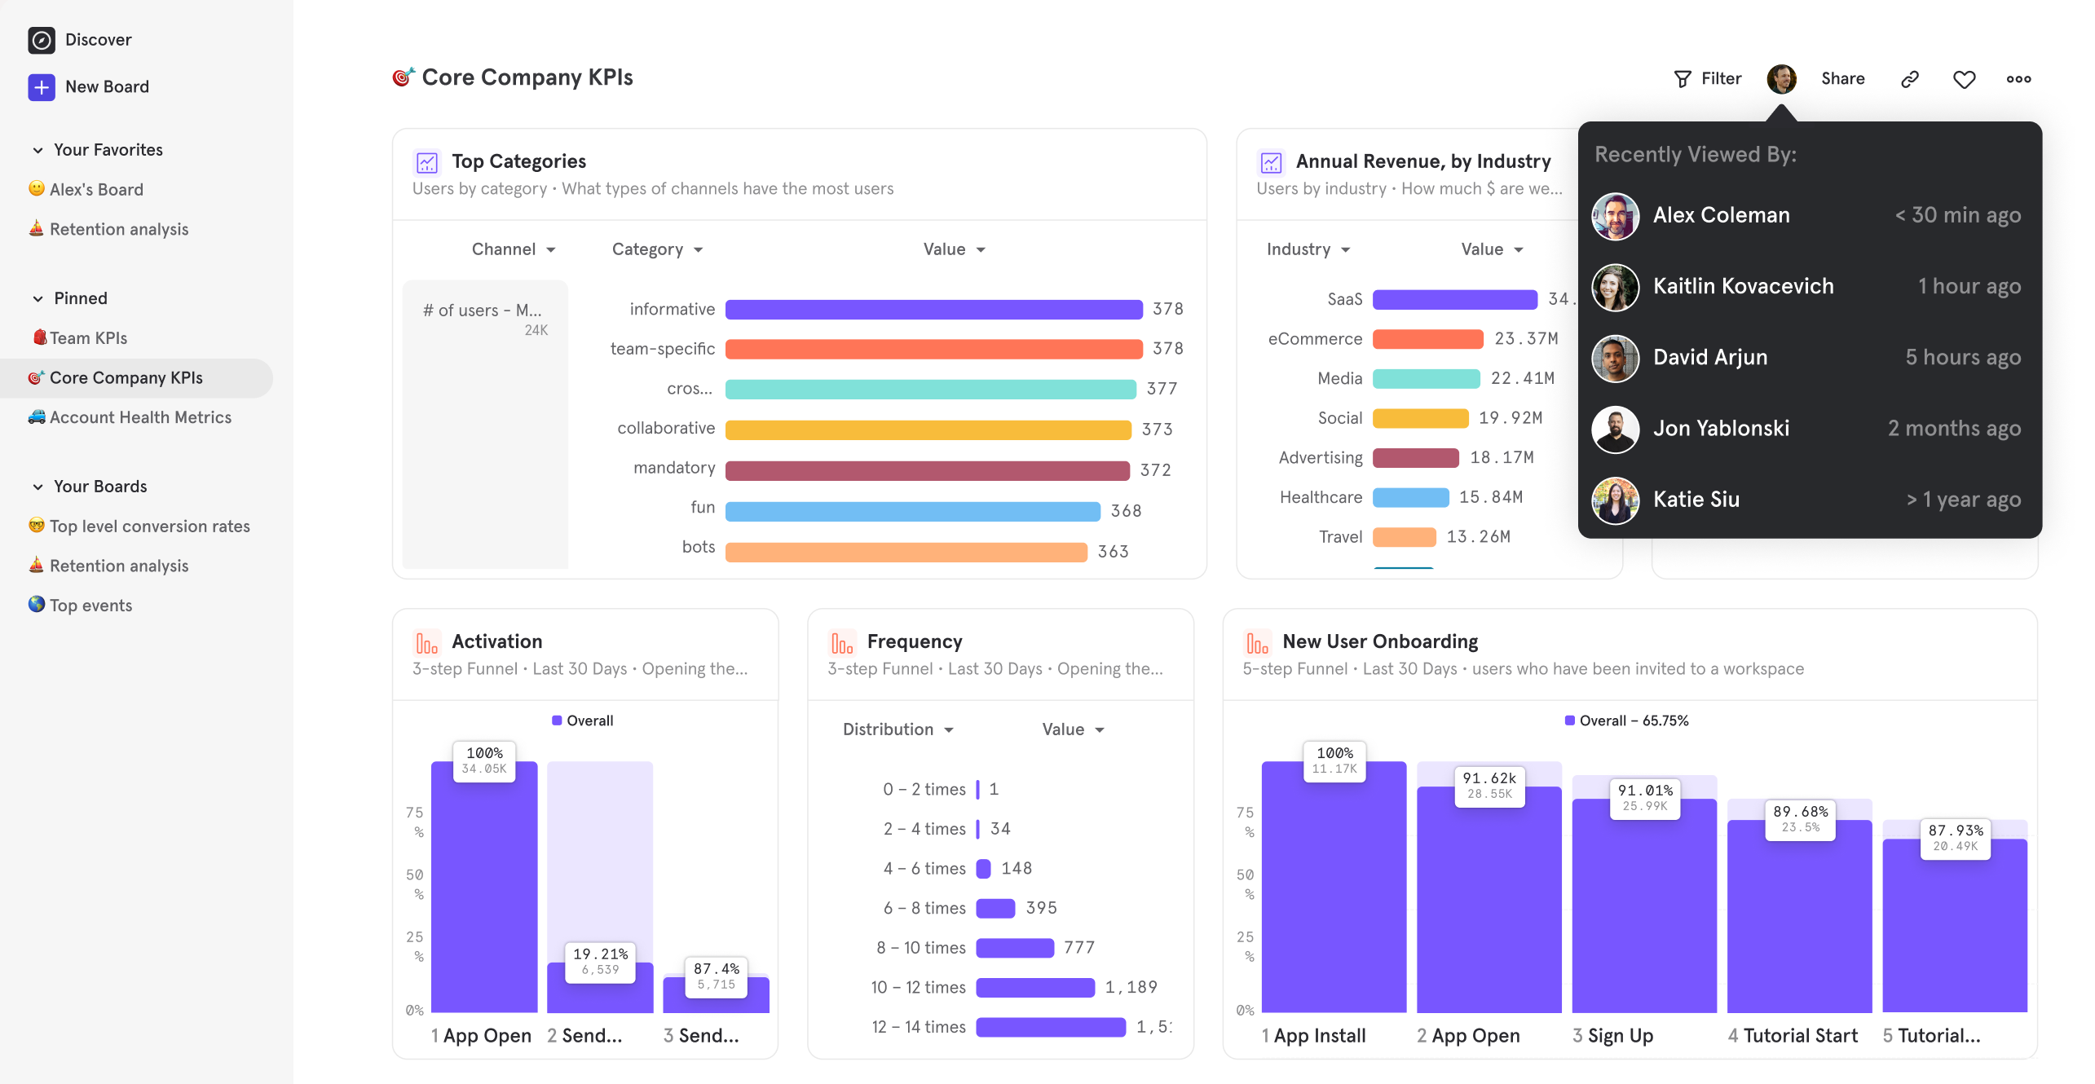The width and height of the screenshot is (2095, 1084).
Task: Open the three-dot more options menu
Action: click(x=2018, y=79)
